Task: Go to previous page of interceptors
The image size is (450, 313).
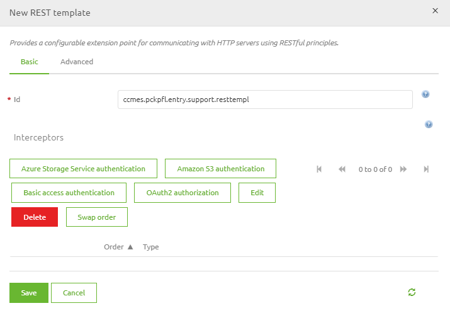Action: point(342,169)
